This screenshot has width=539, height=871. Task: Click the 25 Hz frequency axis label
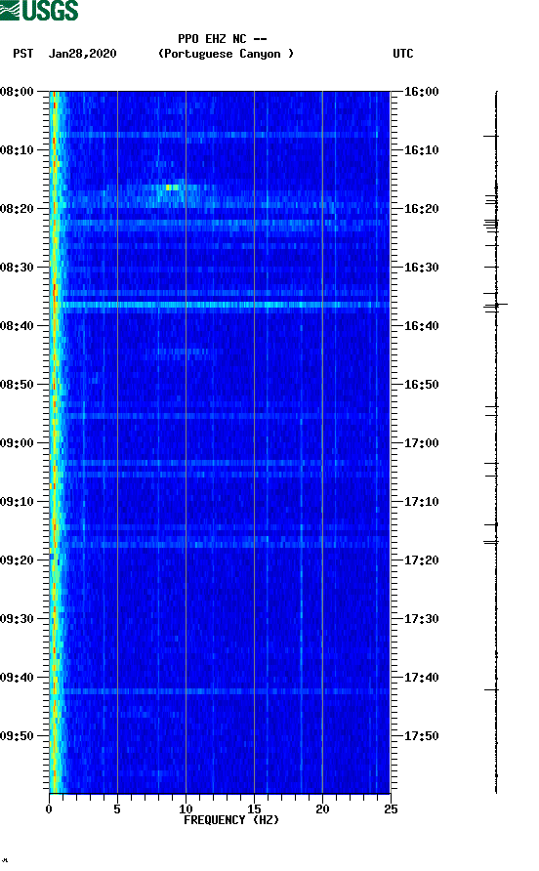391,809
